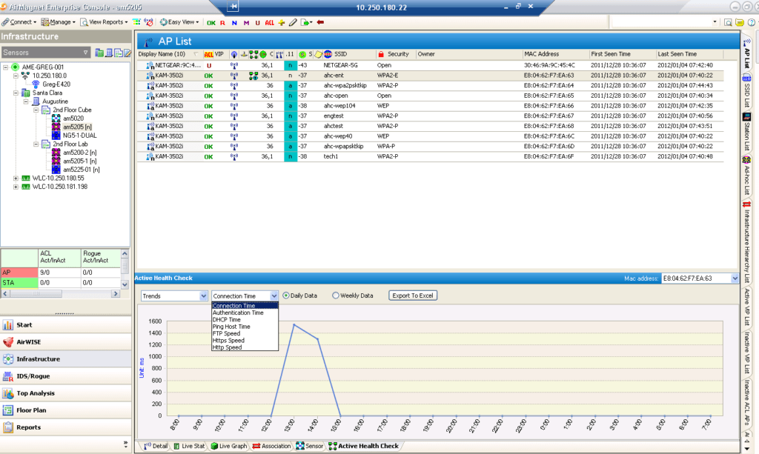Click the edit note icon beside Sensors

tap(127, 53)
